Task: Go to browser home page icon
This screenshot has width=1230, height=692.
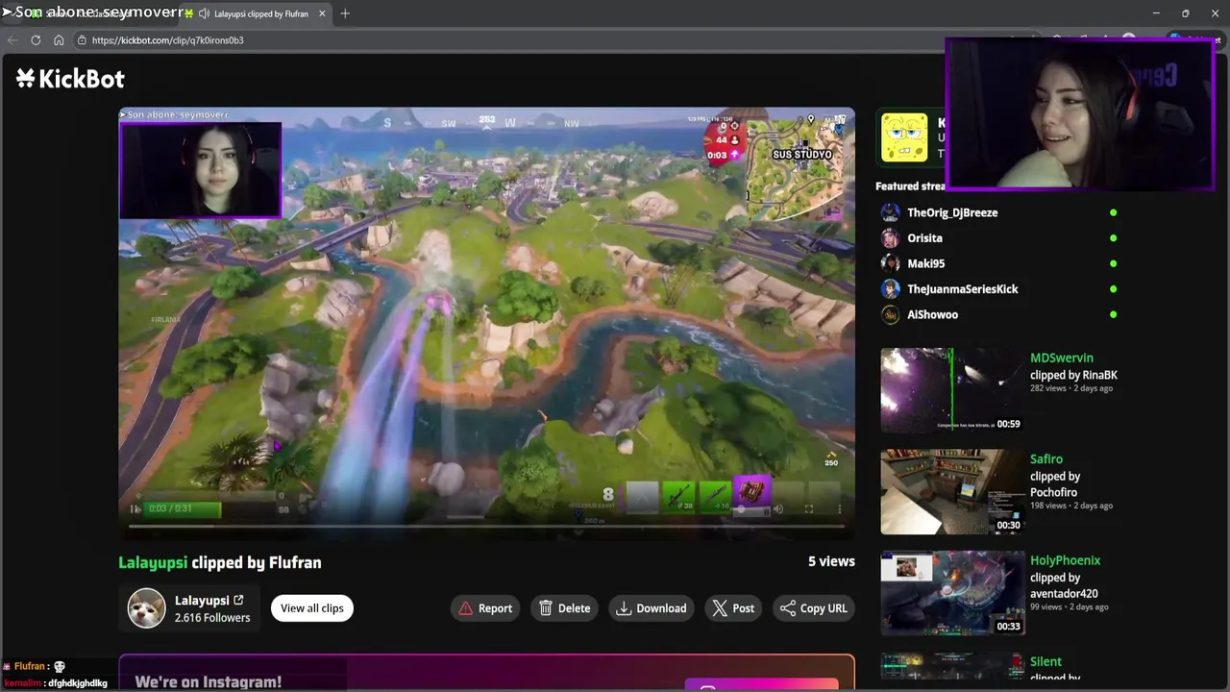Action: click(59, 40)
